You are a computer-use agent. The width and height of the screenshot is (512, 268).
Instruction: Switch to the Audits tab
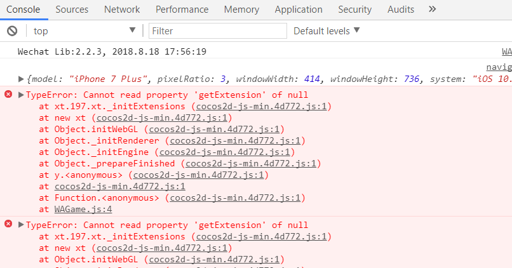click(401, 10)
